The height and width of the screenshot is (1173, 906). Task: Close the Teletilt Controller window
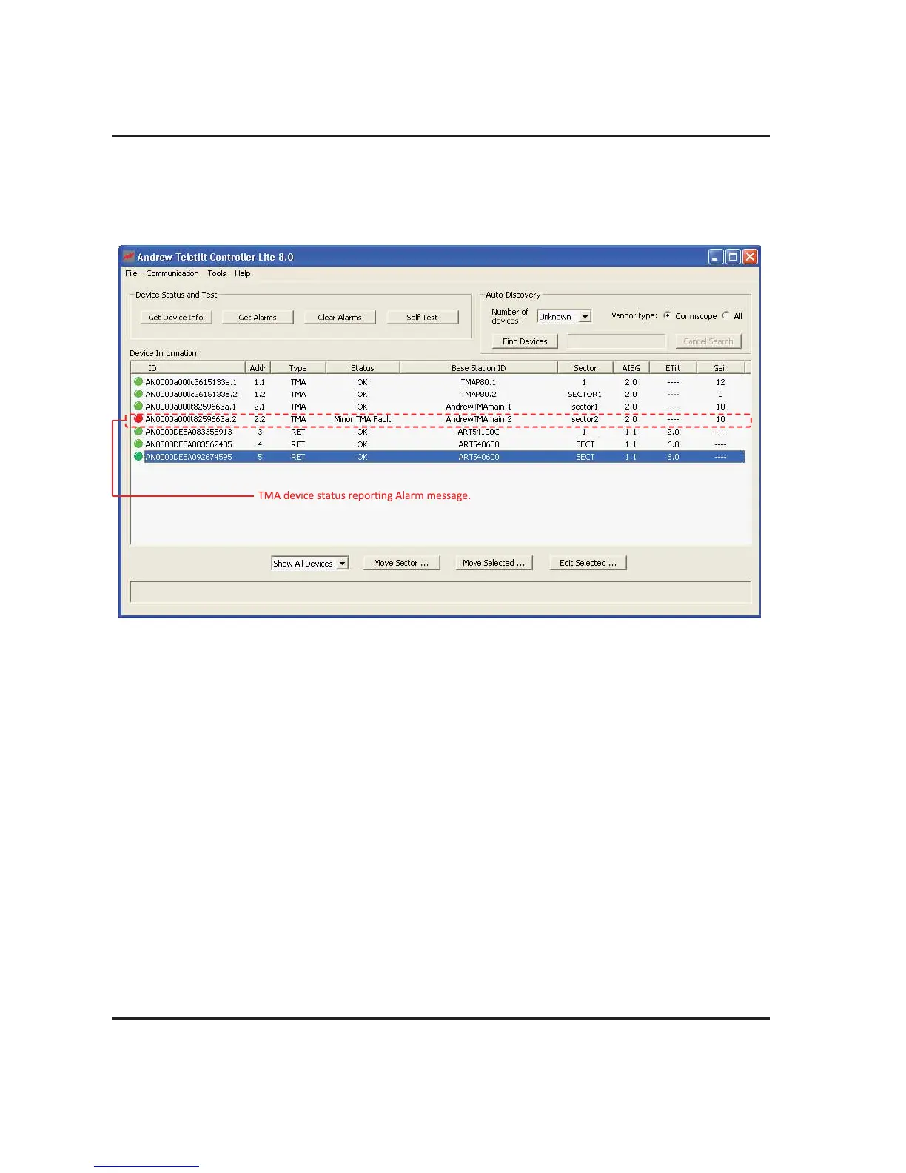pyautogui.click(x=750, y=257)
